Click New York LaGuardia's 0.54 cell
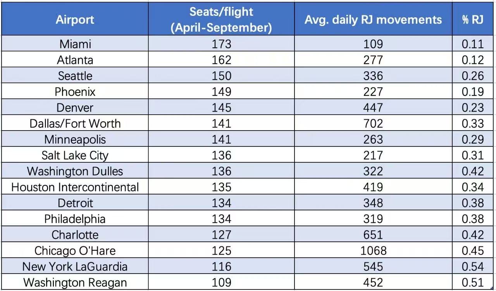 [x=473, y=266]
